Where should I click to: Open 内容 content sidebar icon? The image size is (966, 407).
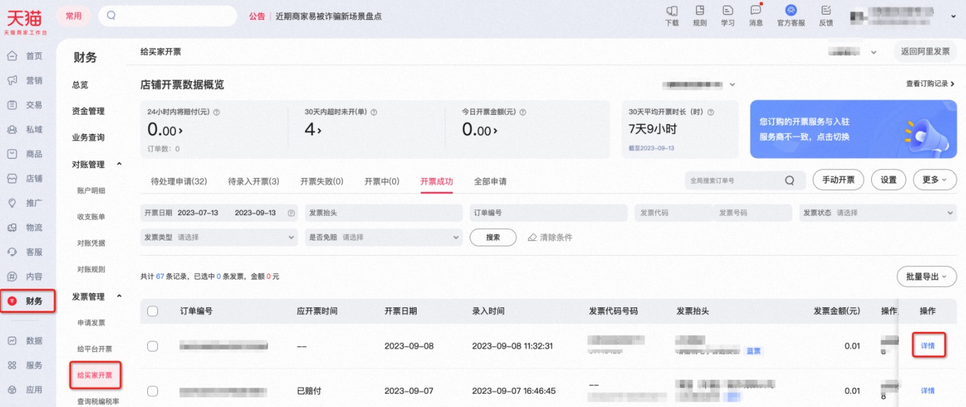tap(12, 277)
